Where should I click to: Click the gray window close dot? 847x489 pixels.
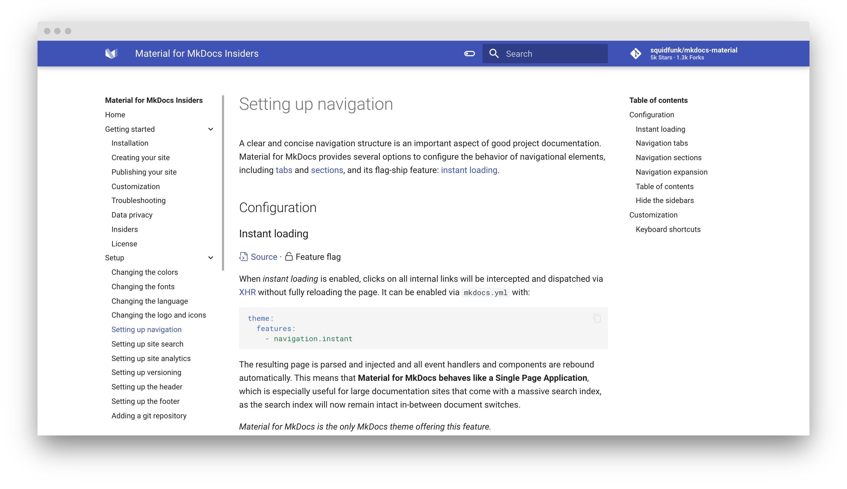[47, 31]
